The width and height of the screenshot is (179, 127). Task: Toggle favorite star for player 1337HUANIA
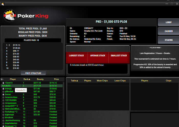tap(3, 100)
